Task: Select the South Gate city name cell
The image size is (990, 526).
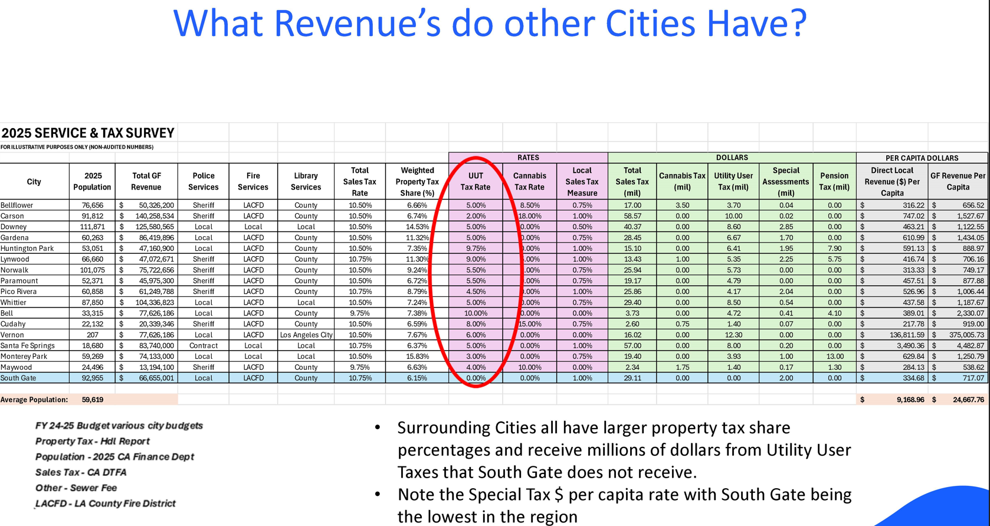Action: coord(18,378)
